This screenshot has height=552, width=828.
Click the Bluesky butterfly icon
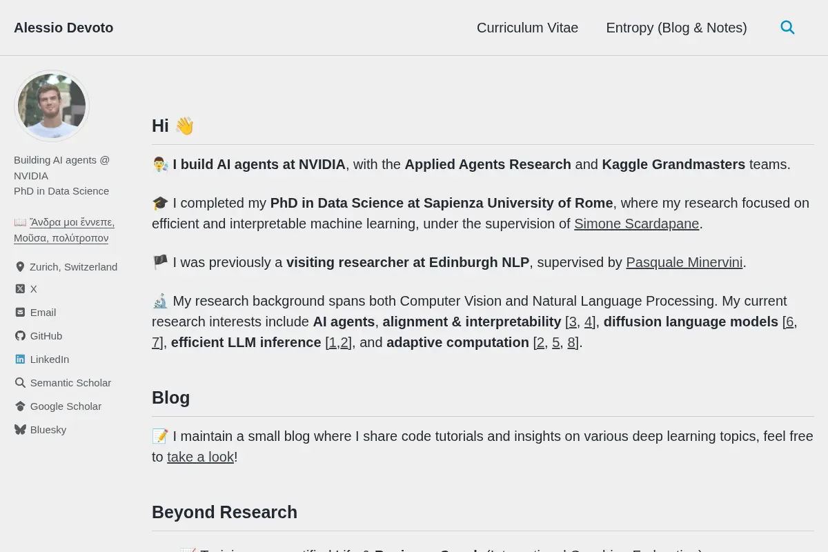tap(20, 430)
